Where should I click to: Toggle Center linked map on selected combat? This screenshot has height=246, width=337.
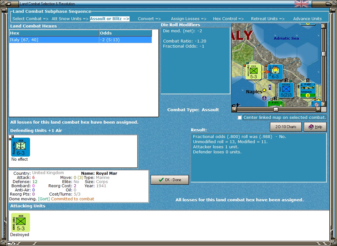[x=240, y=118]
